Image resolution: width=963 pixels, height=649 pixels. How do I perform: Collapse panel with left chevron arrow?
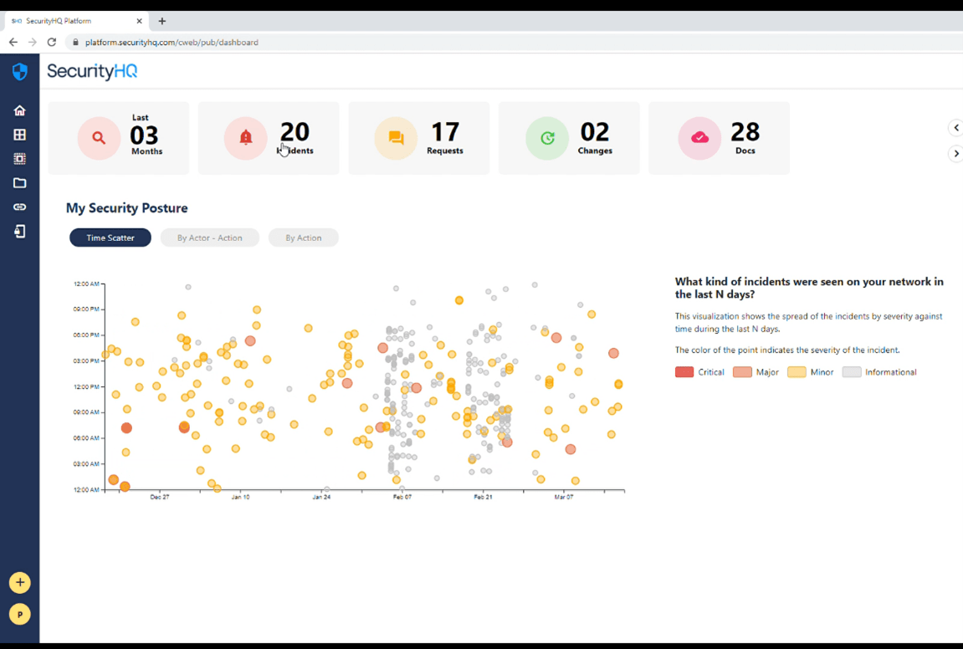tap(955, 128)
